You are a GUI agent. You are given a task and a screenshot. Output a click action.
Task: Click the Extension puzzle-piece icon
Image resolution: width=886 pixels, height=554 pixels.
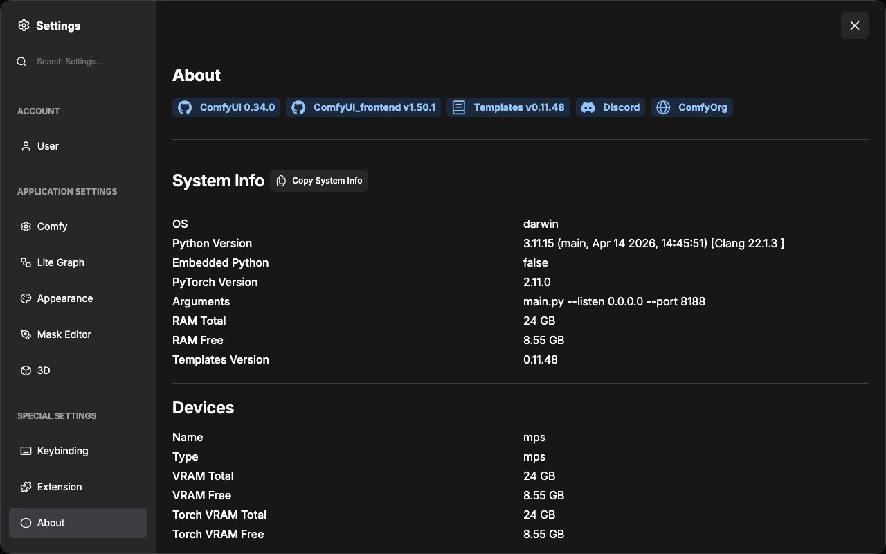26,487
